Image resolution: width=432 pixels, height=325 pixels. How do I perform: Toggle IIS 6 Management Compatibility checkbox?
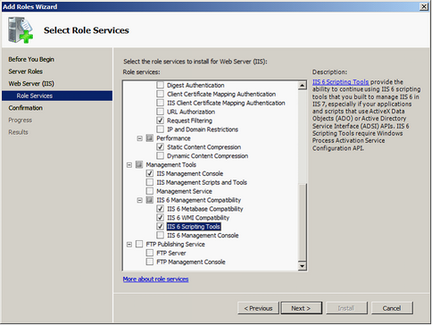coord(150,200)
